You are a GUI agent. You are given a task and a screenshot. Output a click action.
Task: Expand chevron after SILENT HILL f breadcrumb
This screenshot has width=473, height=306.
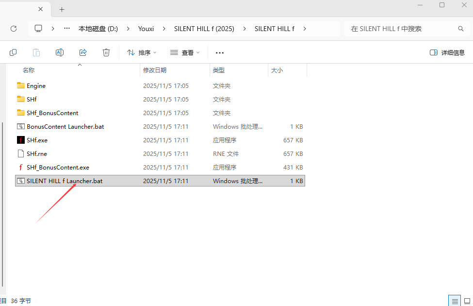305,29
